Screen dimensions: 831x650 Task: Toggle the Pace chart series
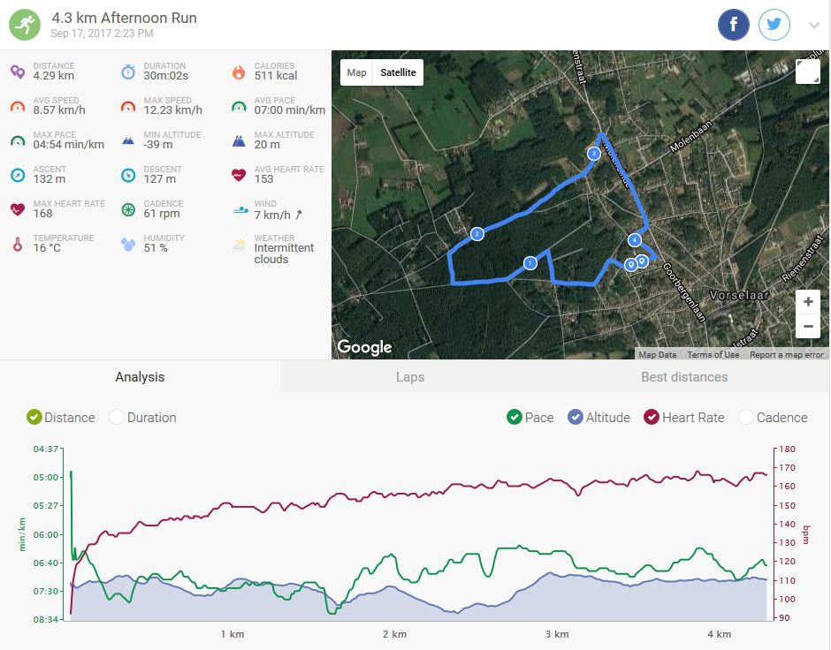pos(515,418)
